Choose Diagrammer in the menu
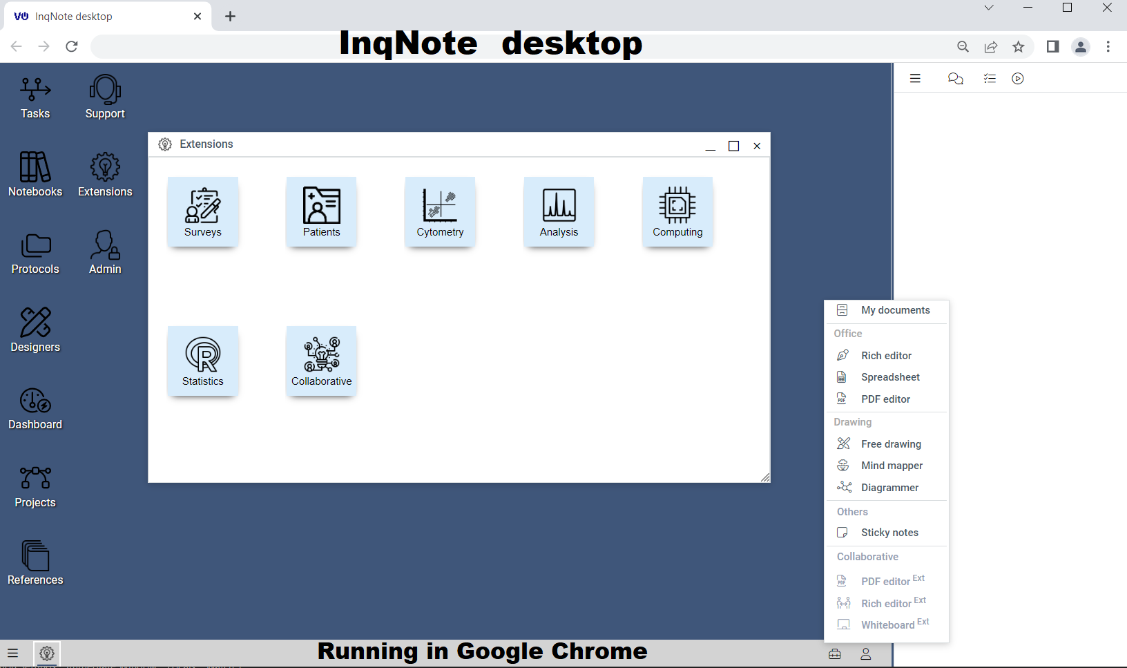 pyautogui.click(x=887, y=488)
